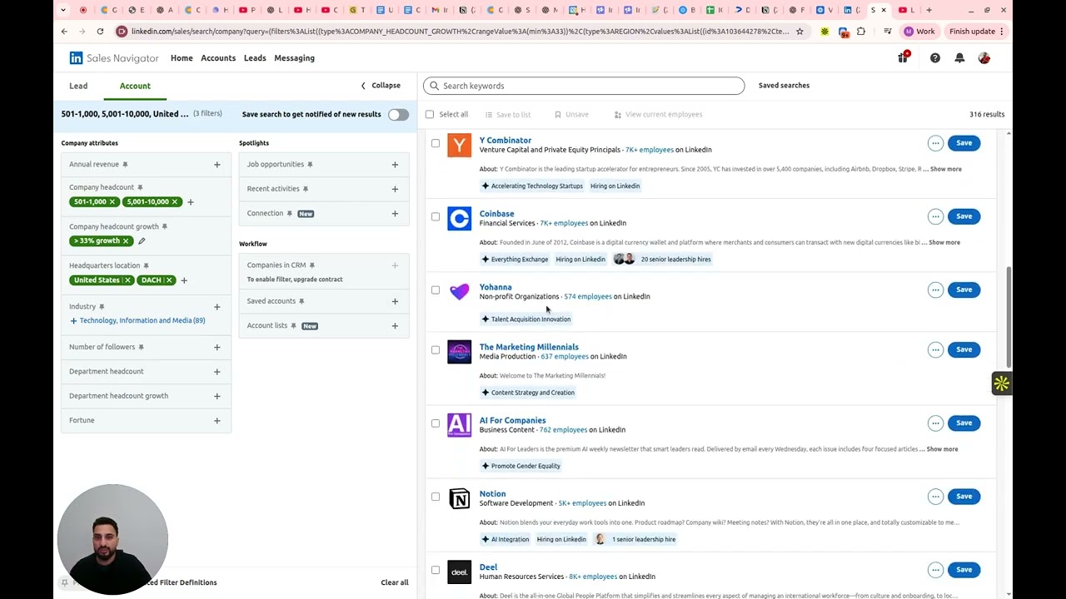Toggle save search notifications switch
1066x599 pixels.
coord(398,115)
